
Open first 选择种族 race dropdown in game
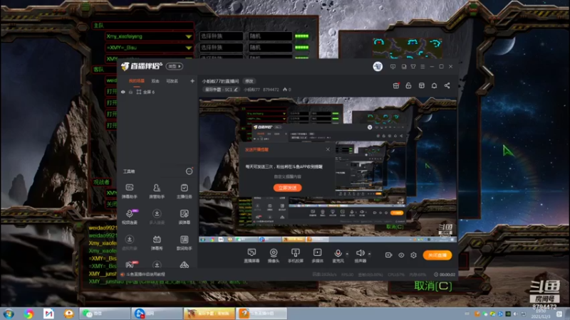221,36
